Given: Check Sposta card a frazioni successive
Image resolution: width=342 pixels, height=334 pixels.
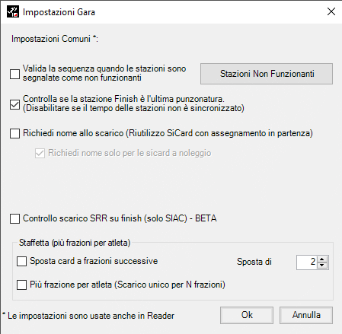Looking at the screenshot, I should point(21,261).
